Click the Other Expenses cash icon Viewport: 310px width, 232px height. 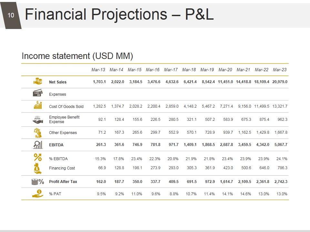pyautogui.click(x=38, y=132)
